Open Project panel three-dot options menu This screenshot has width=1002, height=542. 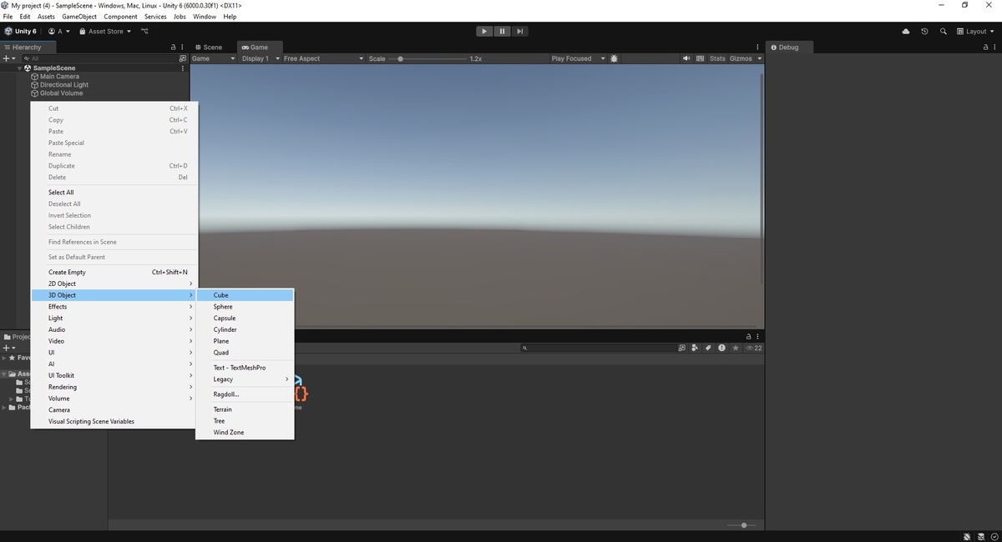758,337
